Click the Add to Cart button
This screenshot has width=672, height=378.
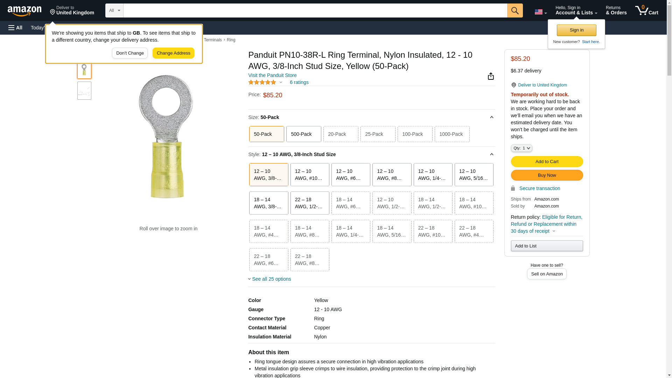pos(546,162)
